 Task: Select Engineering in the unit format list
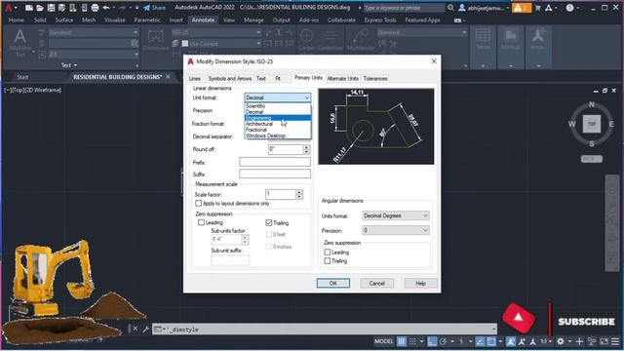click(277, 118)
